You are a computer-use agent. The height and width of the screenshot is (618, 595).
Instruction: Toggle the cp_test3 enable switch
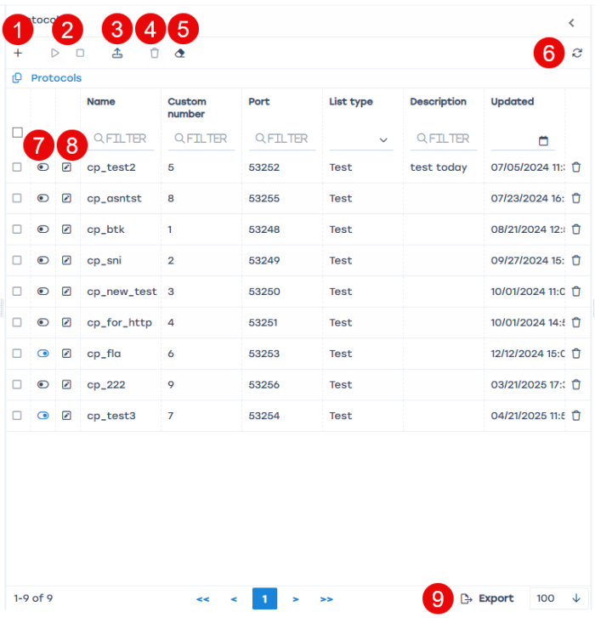43,416
